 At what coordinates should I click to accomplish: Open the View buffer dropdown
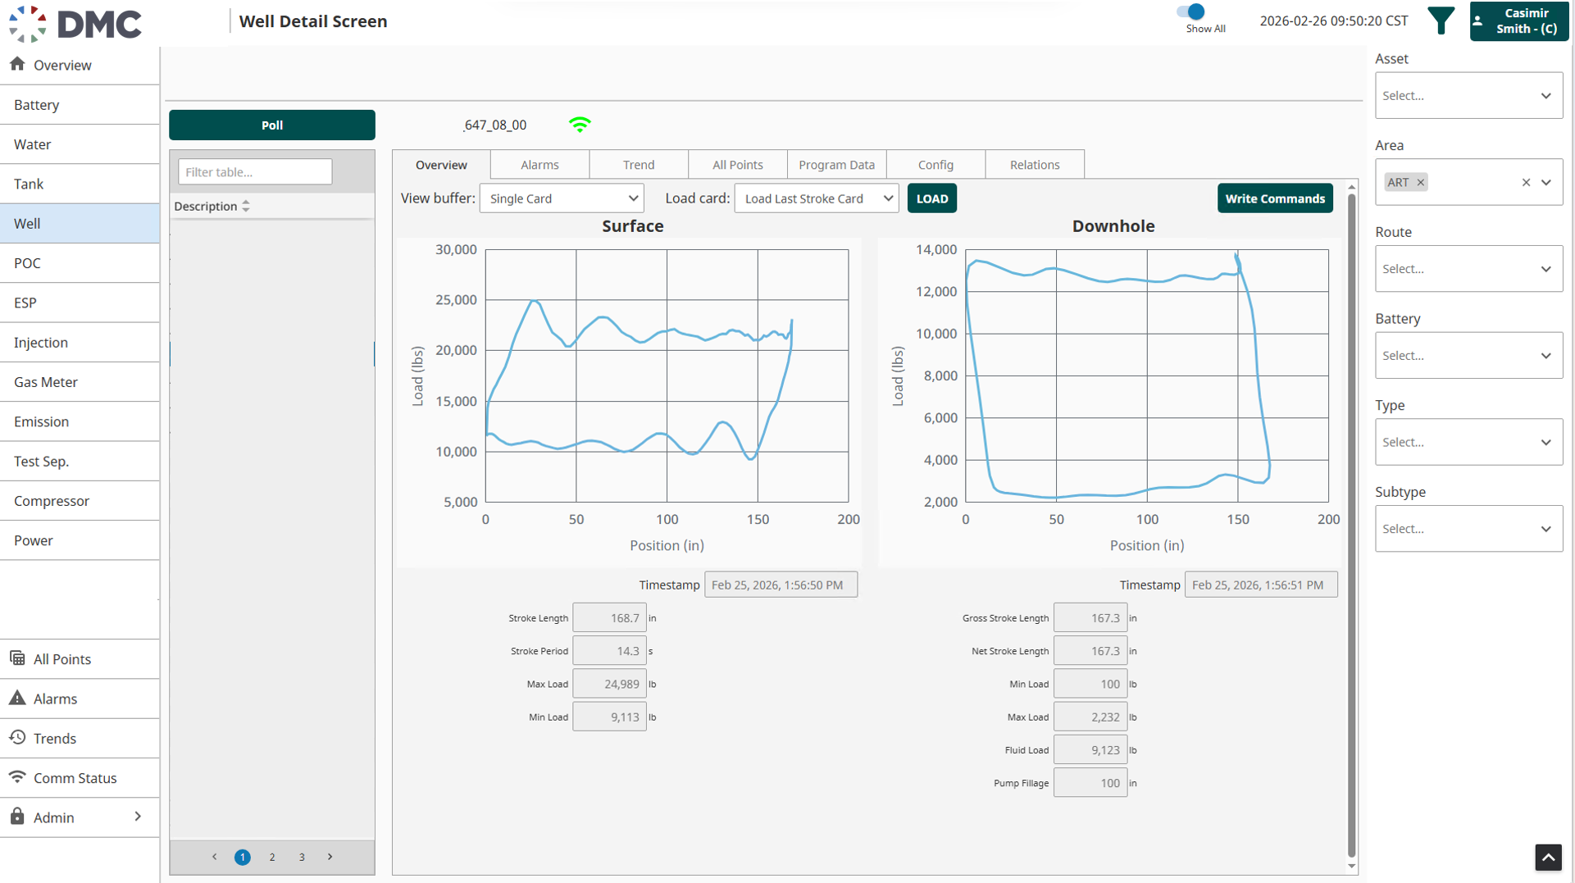(x=562, y=198)
